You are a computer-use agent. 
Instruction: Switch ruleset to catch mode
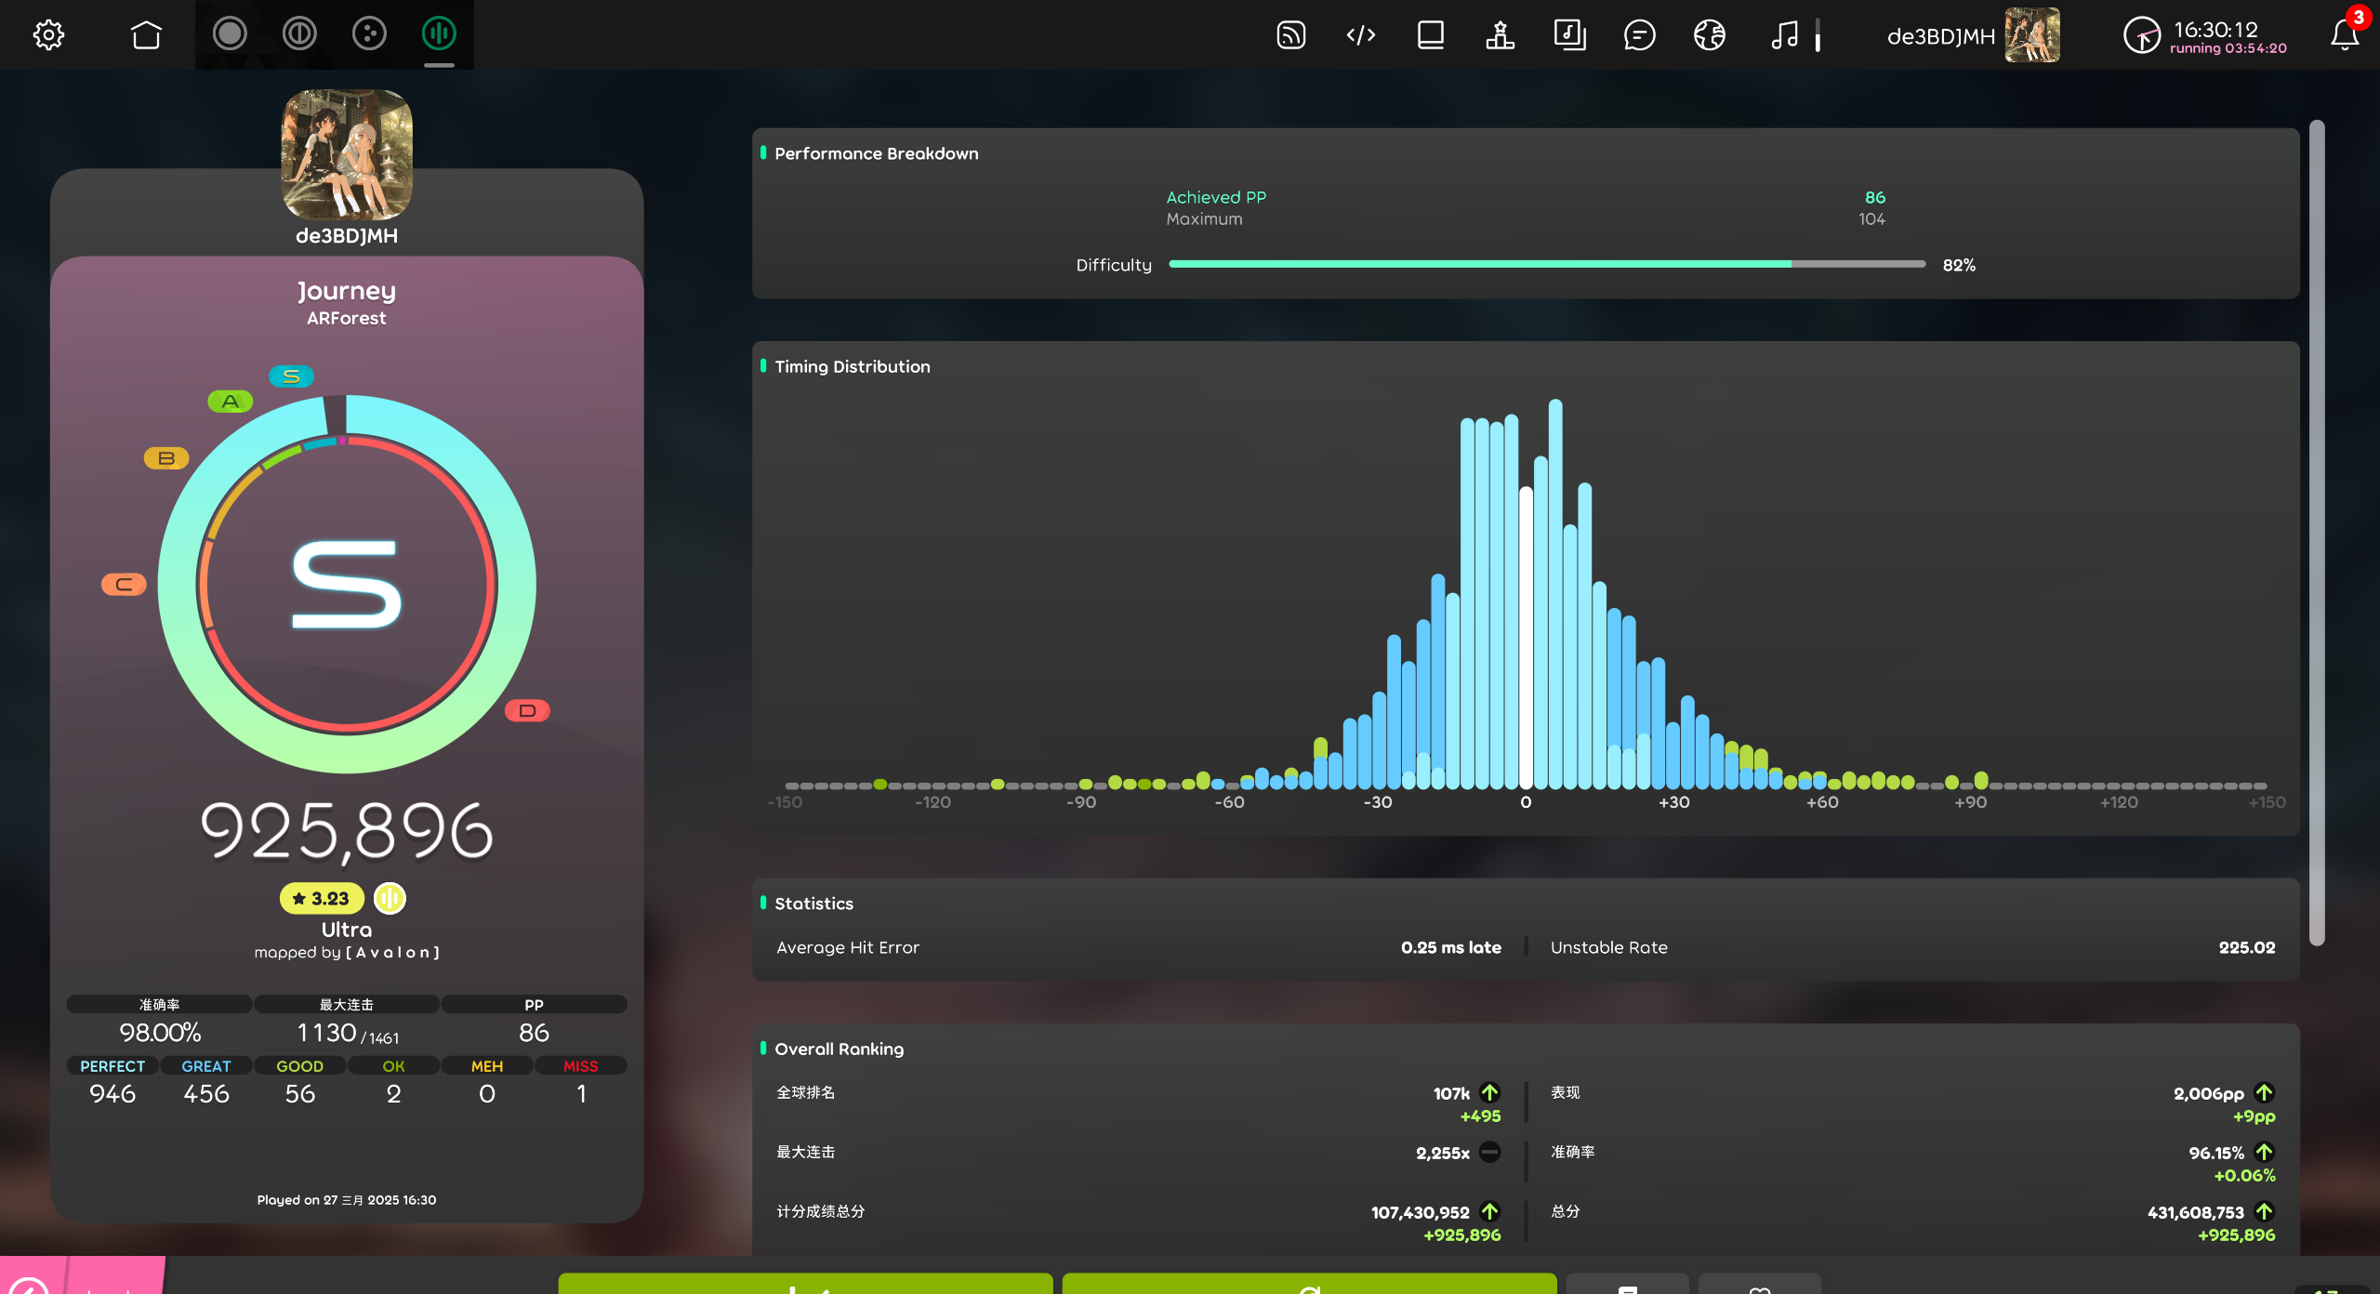click(369, 34)
